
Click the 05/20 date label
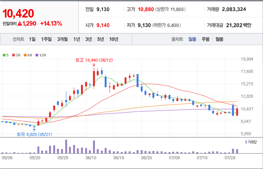[x=35, y=158]
